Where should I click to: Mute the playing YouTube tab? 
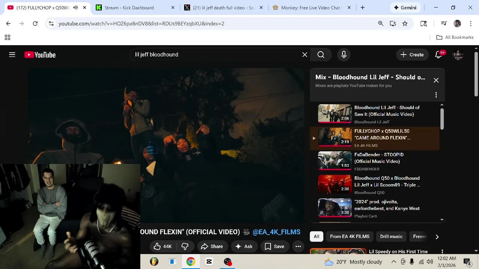76,7
